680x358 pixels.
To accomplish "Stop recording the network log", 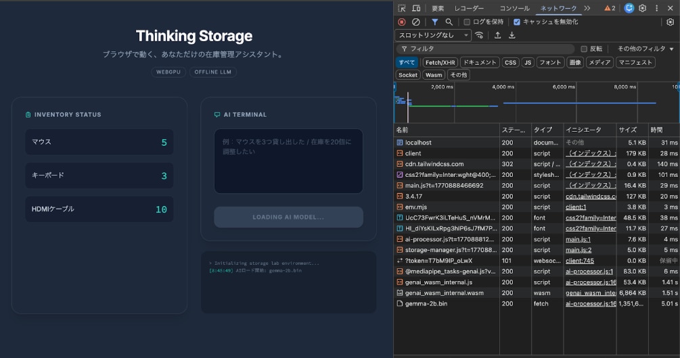I will coord(402,22).
